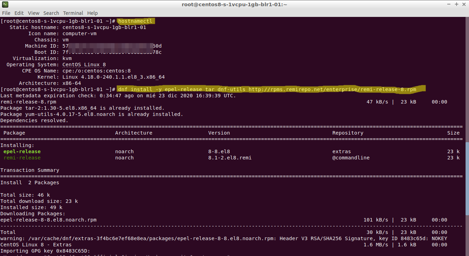Viewport: 469px width, 256px height.
Task: Maximize the terminal window using plus icon
Action: [x=456, y=4]
